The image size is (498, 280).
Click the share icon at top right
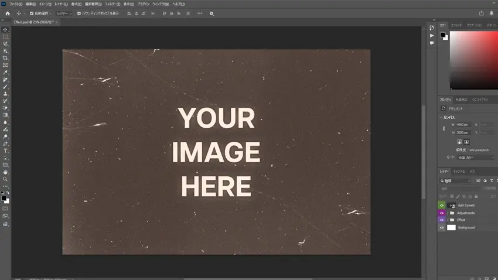coord(482,13)
